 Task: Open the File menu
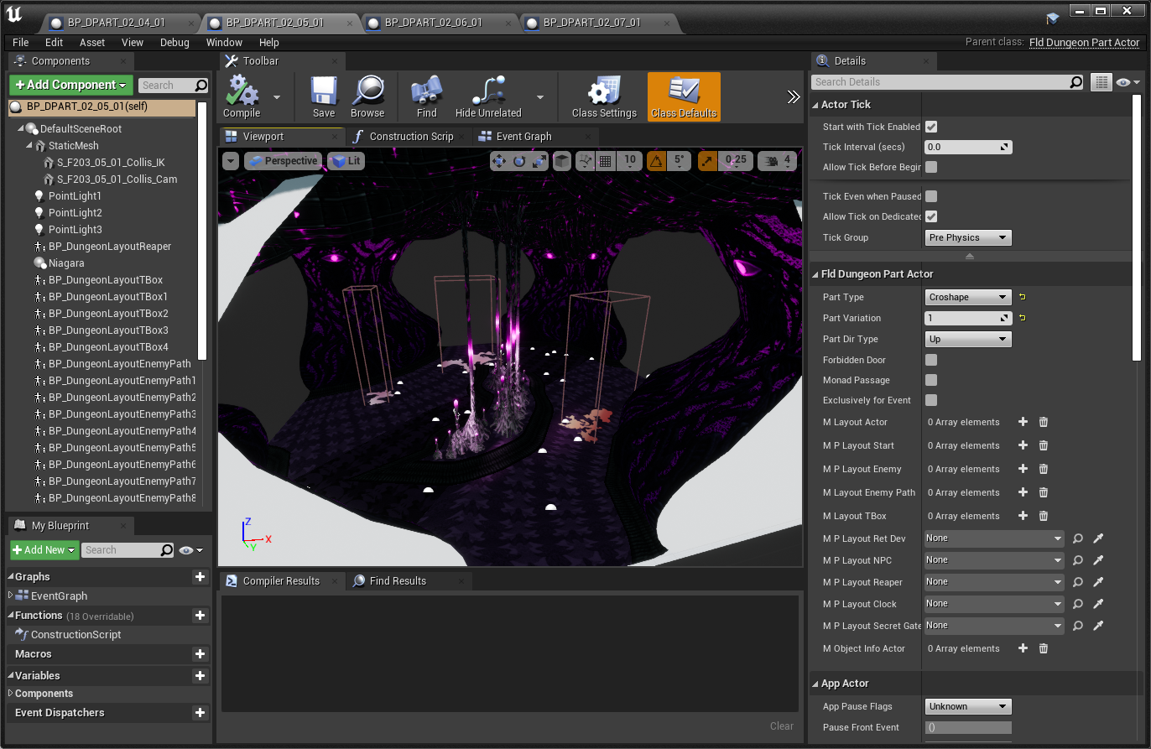tap(20, 42)
